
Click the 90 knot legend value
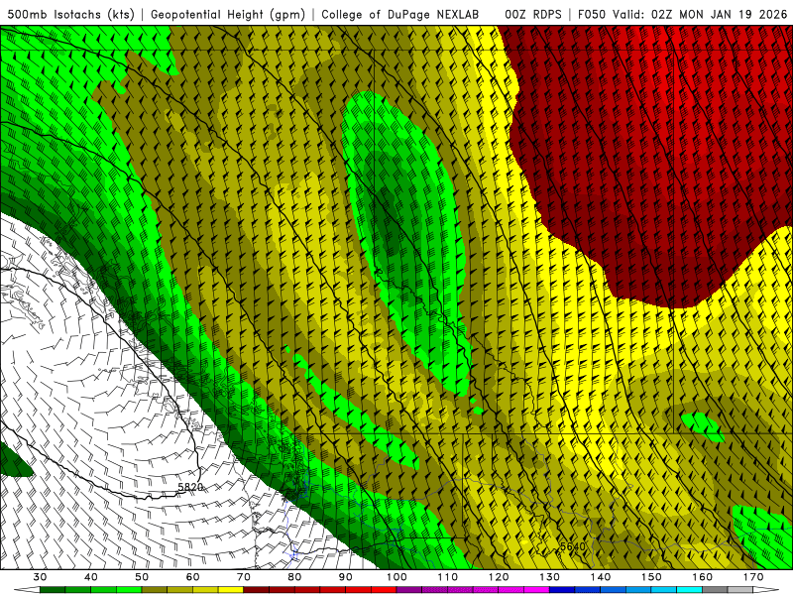click(346, 577)
